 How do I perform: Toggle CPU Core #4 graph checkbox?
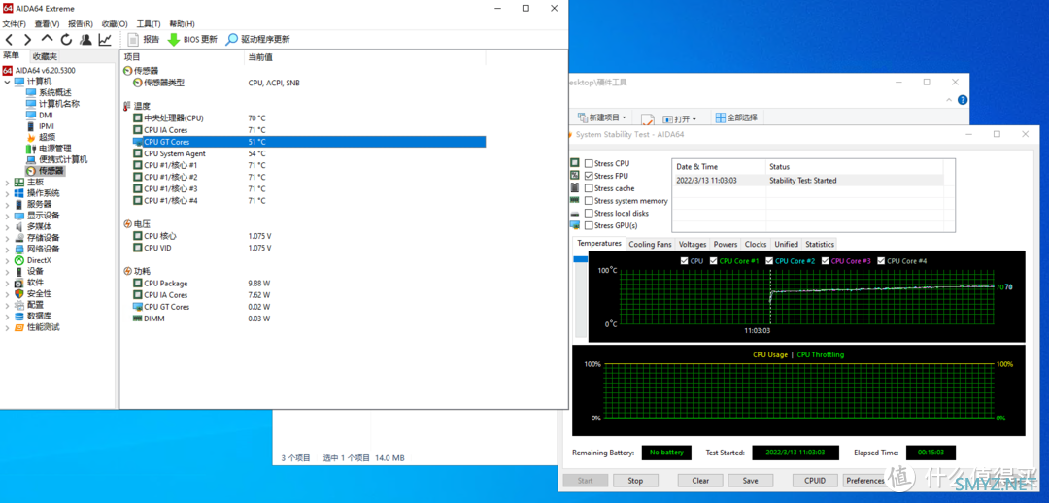coord(881,261)
